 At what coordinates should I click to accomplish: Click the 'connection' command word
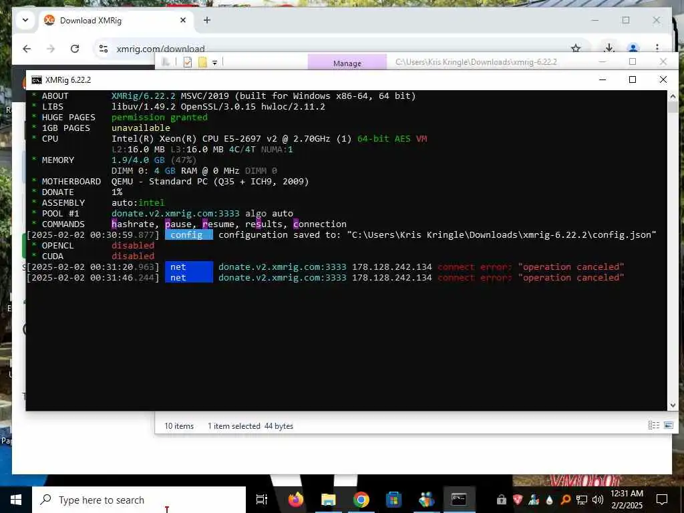point(320,224)
